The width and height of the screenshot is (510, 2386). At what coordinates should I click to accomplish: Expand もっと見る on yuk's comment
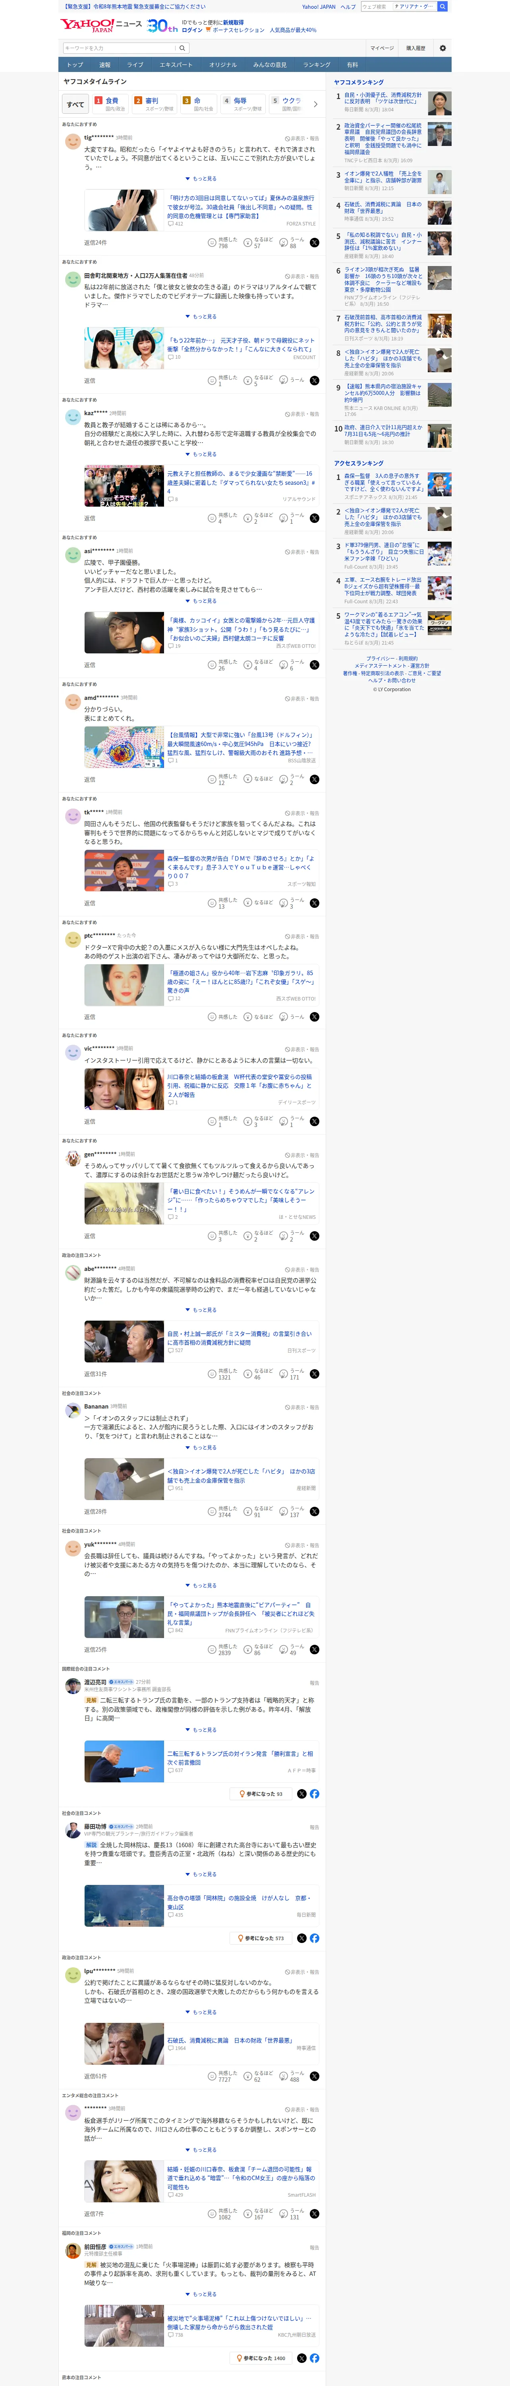(x=201, y=1586)
